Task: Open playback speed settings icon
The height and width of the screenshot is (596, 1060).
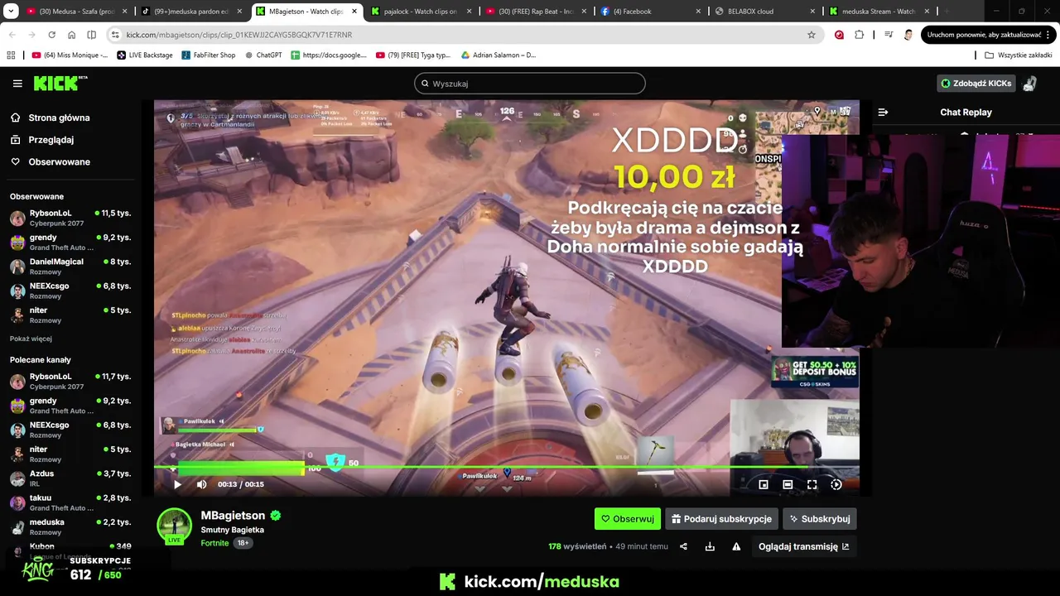Action: coord(836,484)
